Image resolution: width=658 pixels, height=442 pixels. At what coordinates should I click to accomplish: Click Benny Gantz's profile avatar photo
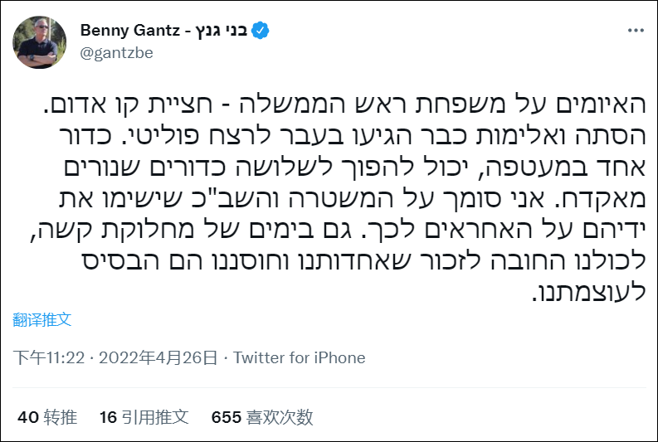(x=40, y=42)
